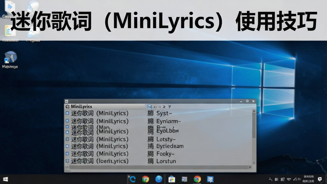The image size is (327, 184).
Task: Click the star-shaped icon in MiniLyrics toolbar
Action: click(x=160, y=107)
